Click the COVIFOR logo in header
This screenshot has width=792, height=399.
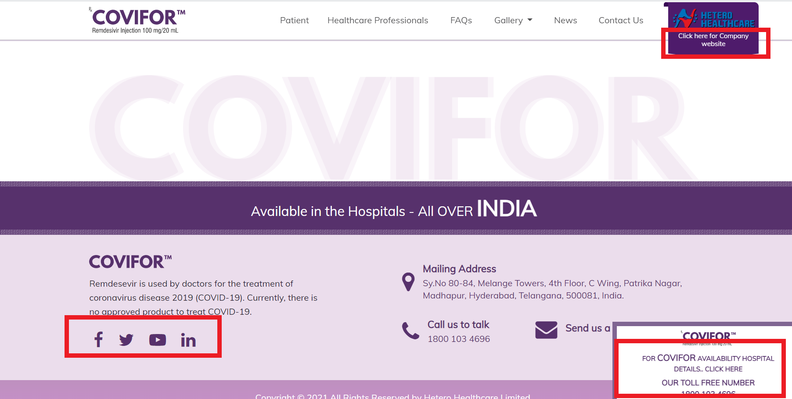pyautogui.click(x=137, y=21)
